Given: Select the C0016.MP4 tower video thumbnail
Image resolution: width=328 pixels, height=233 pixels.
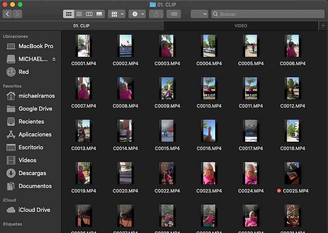Looking at the screenshot, I should coord(209,131).
